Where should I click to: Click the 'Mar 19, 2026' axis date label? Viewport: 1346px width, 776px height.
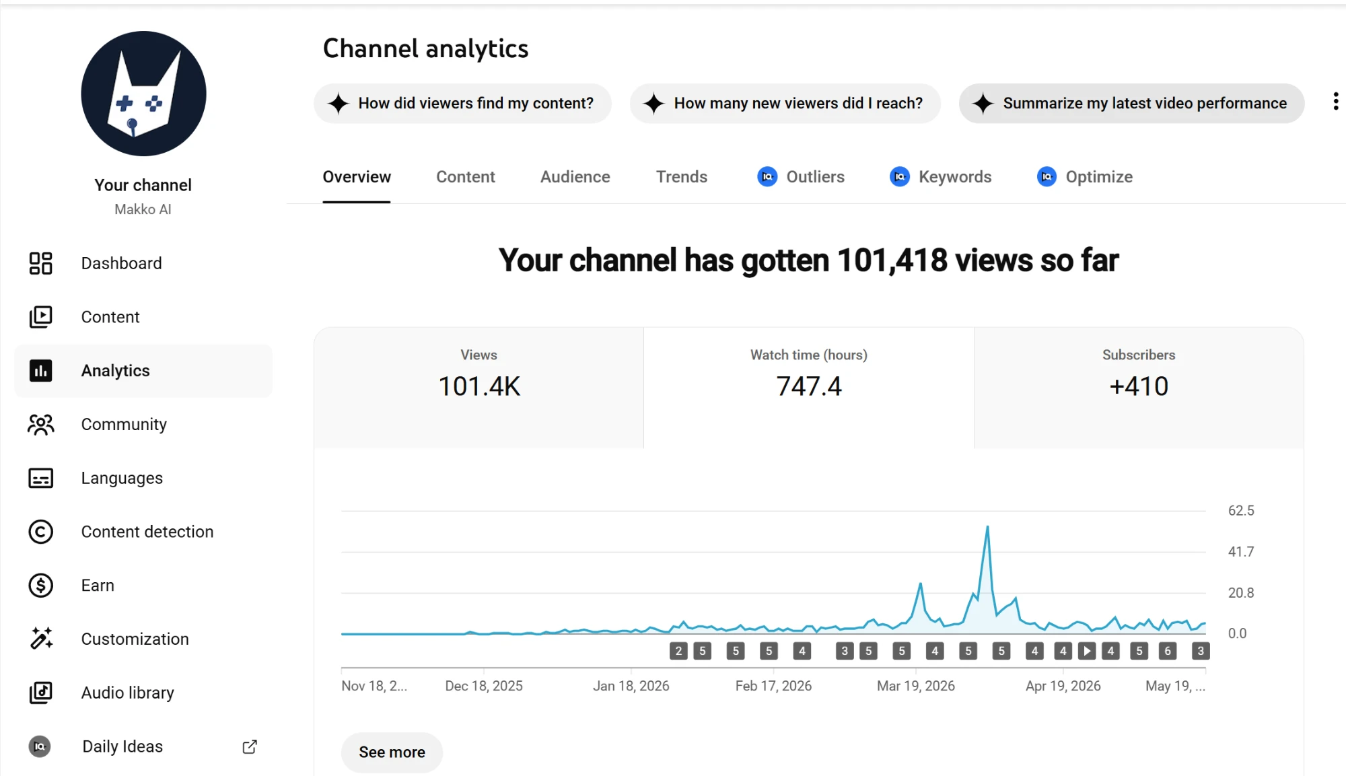tap(915, 686)
